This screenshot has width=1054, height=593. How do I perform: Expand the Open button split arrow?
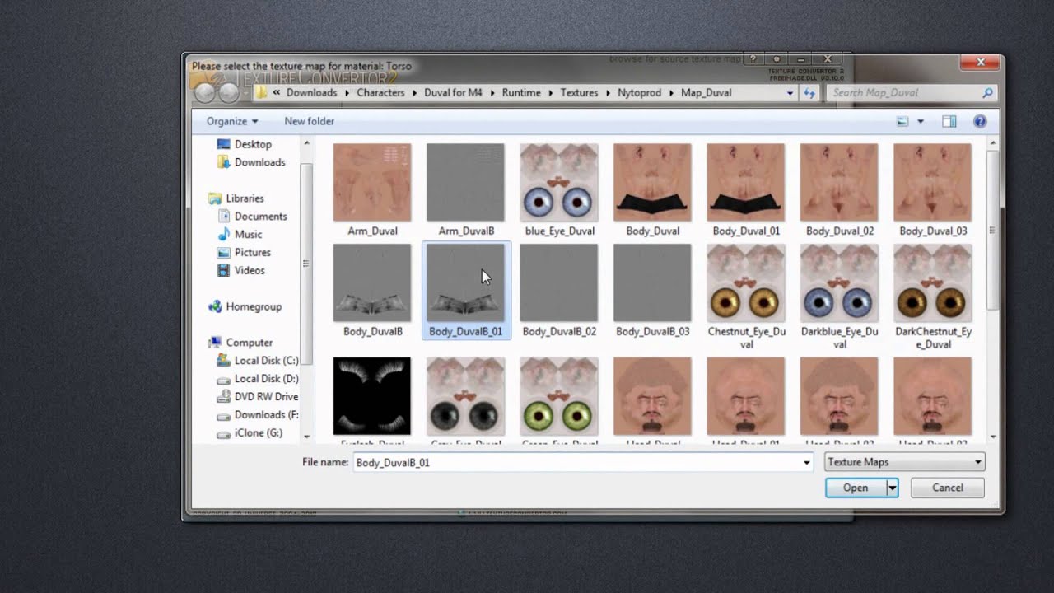click(x=892, y=488)
